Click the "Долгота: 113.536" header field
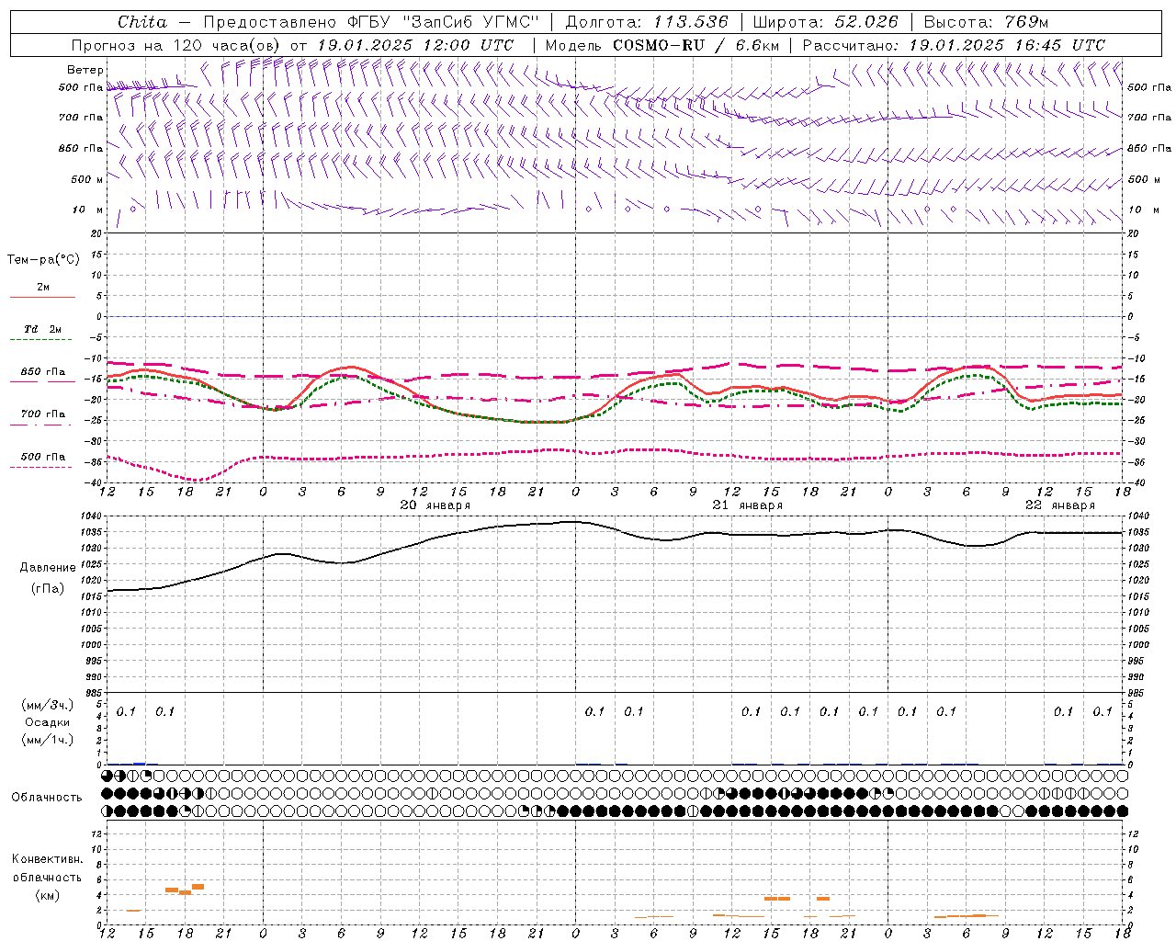Image resolution: width=1176 pixels, height=941 pixels. pos(647,22)
